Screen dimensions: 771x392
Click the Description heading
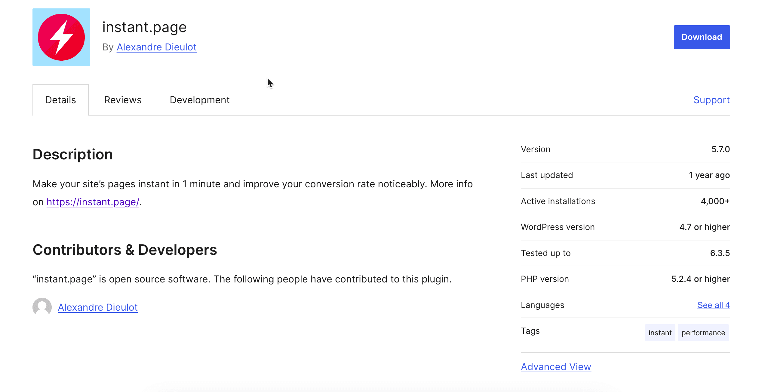pyautogui.click(x=73, y=154)
